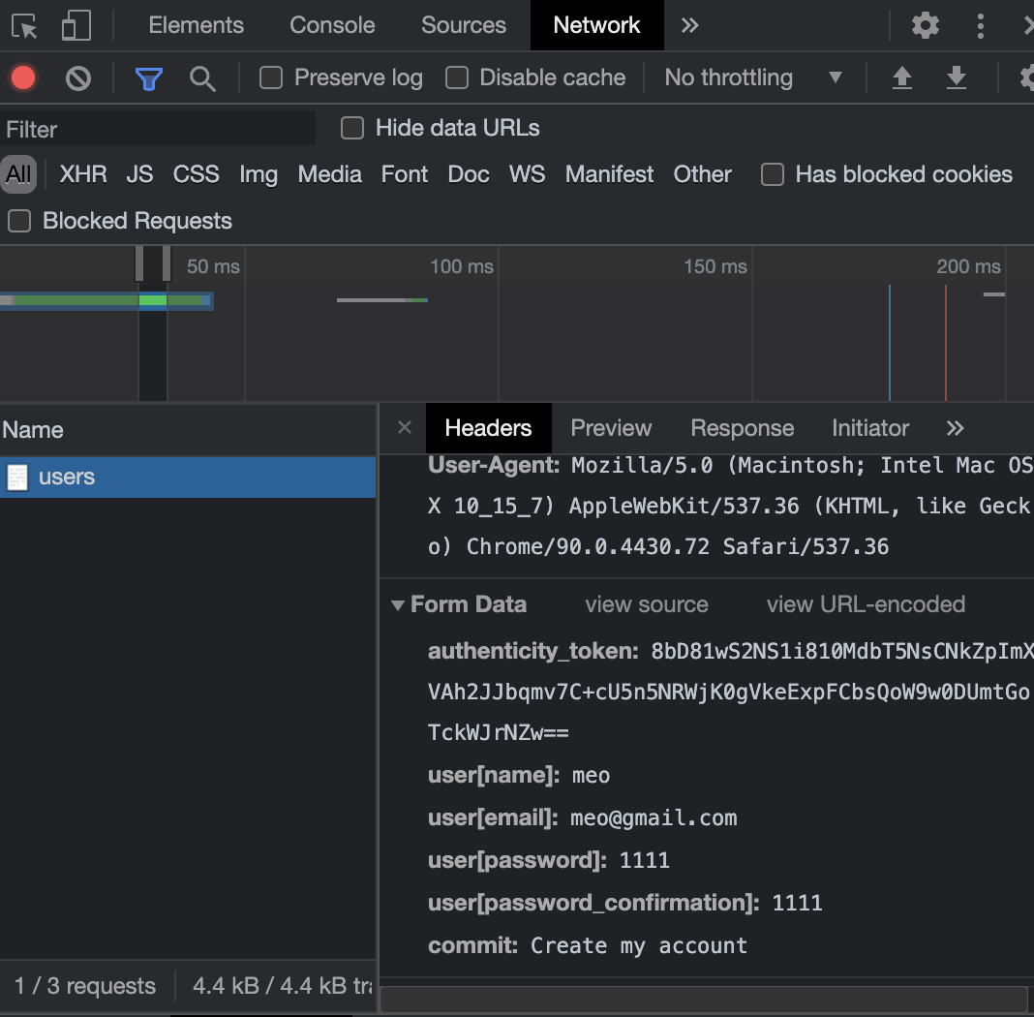The height and width of the screenshot is (1017, 1034).
Task: Open DevTools settings gear icon
Action: point(926,26)
